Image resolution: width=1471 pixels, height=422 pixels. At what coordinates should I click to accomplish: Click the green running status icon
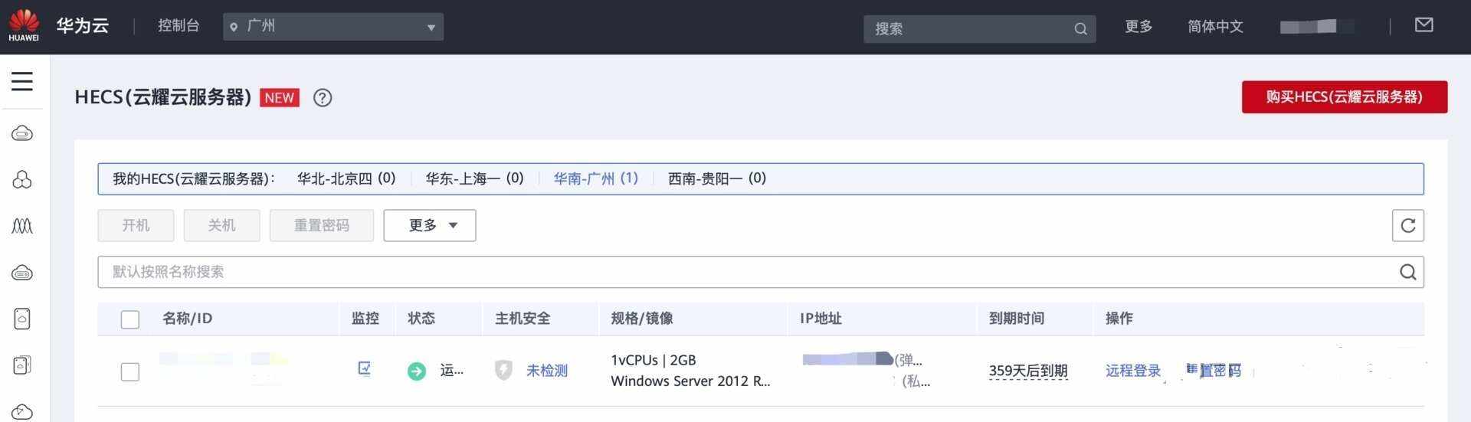click(416, 371)
